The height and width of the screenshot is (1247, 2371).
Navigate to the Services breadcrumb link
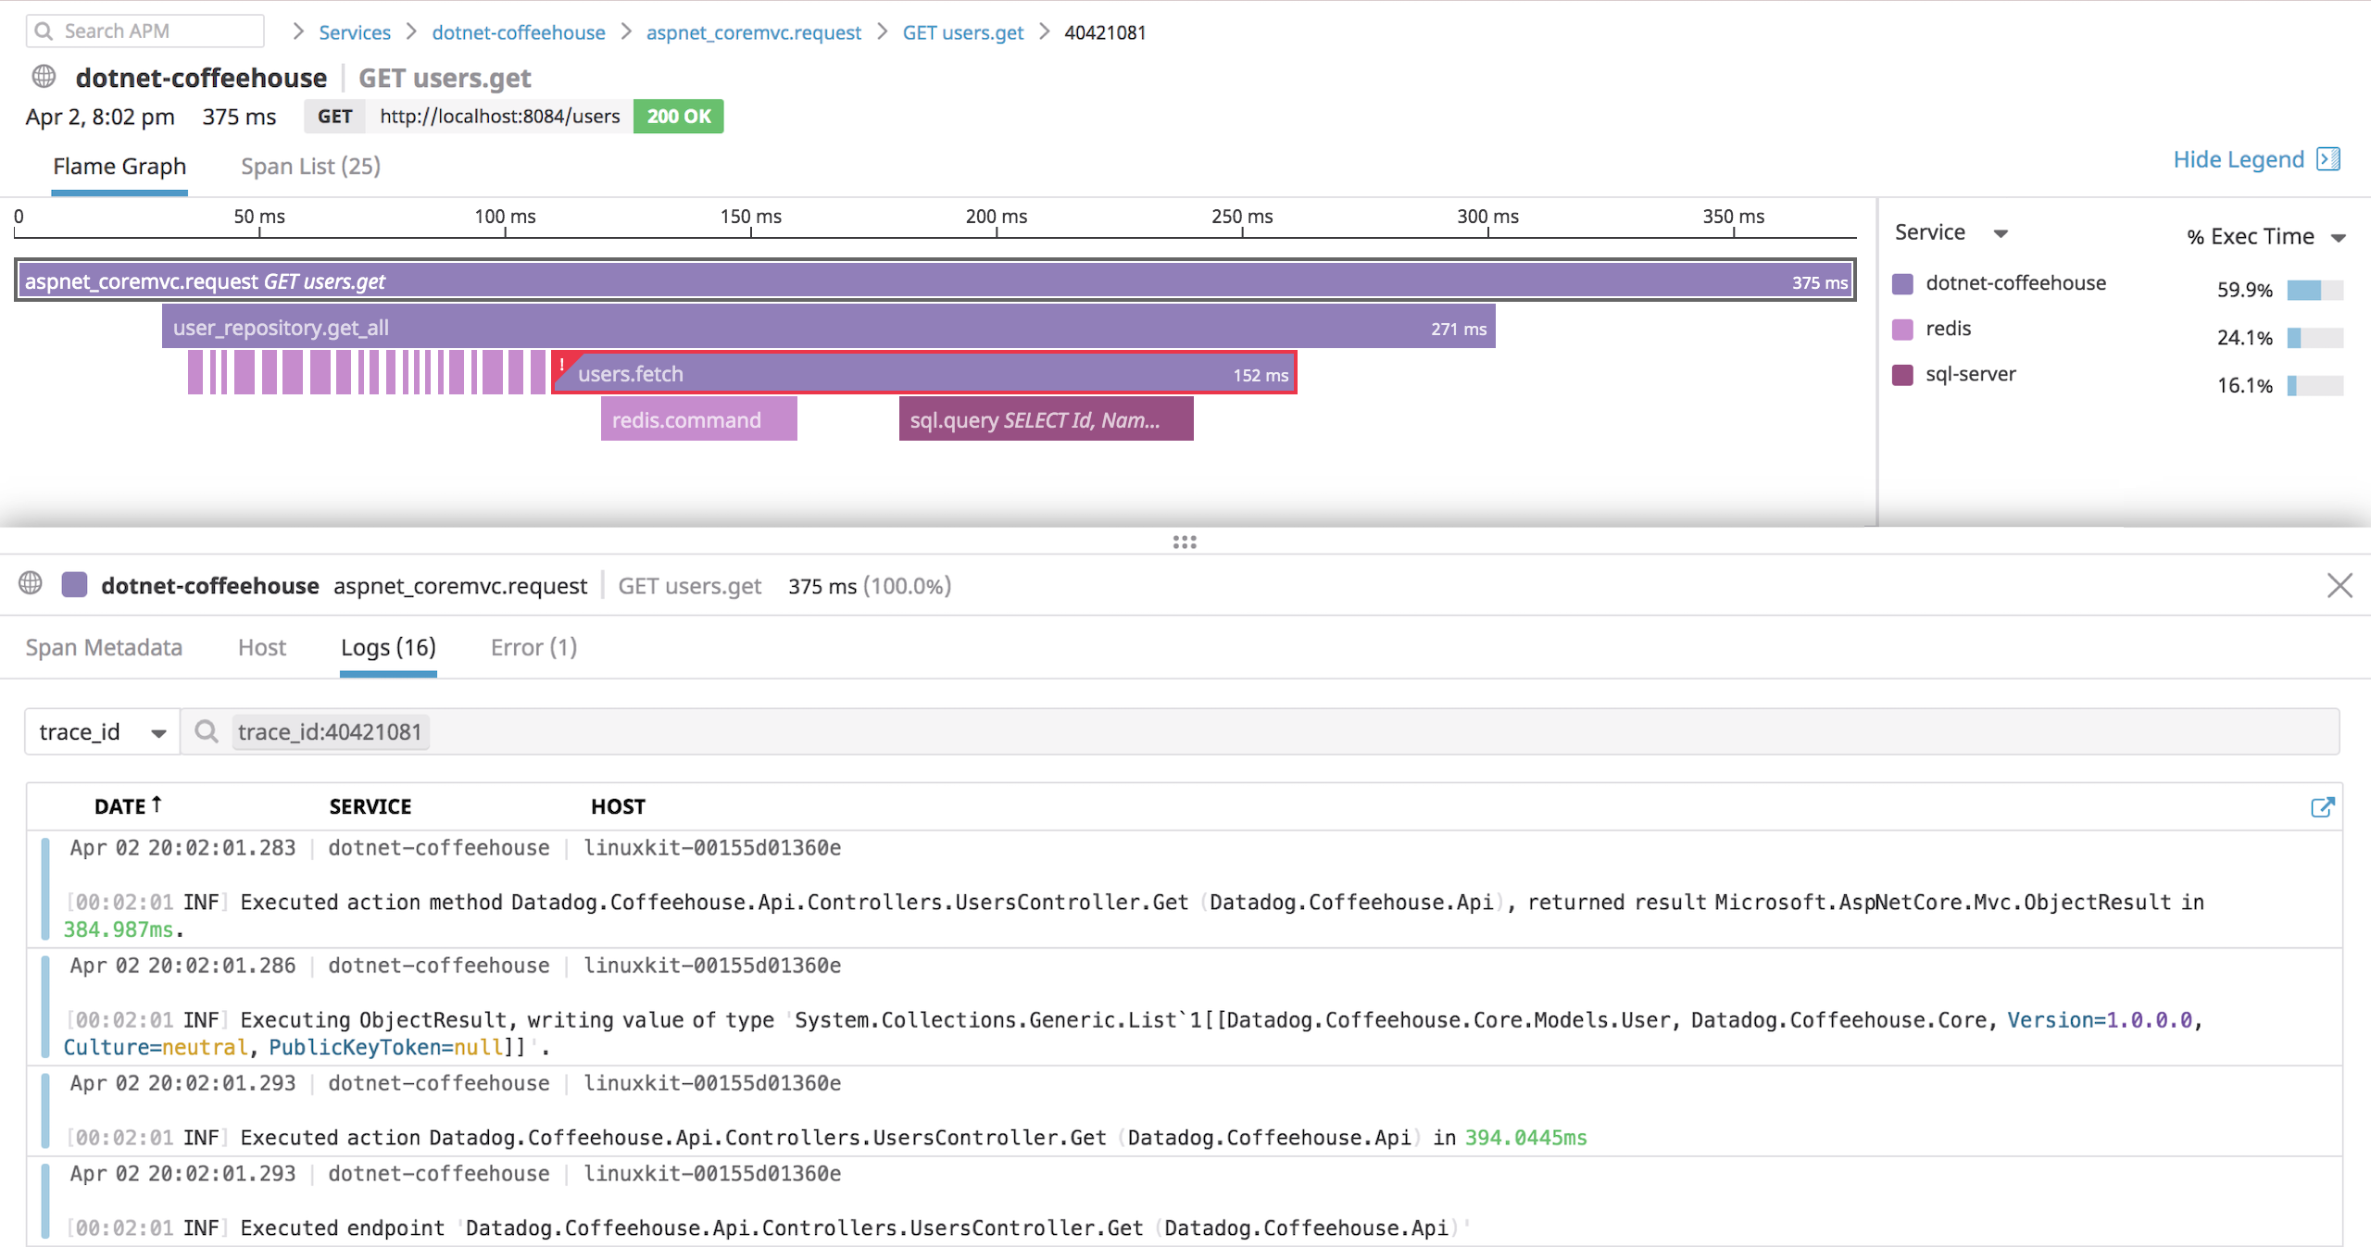pyautogui.click(x=354, y=31)
